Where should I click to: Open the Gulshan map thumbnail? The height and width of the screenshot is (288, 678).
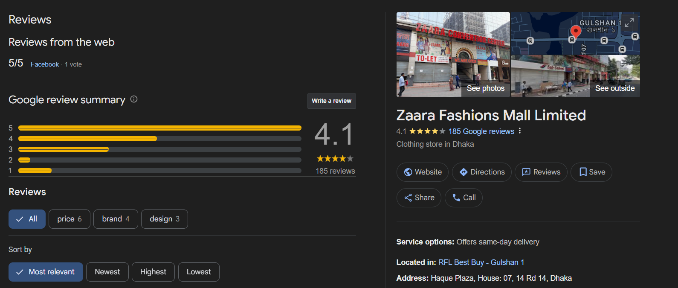pos(575,33)
